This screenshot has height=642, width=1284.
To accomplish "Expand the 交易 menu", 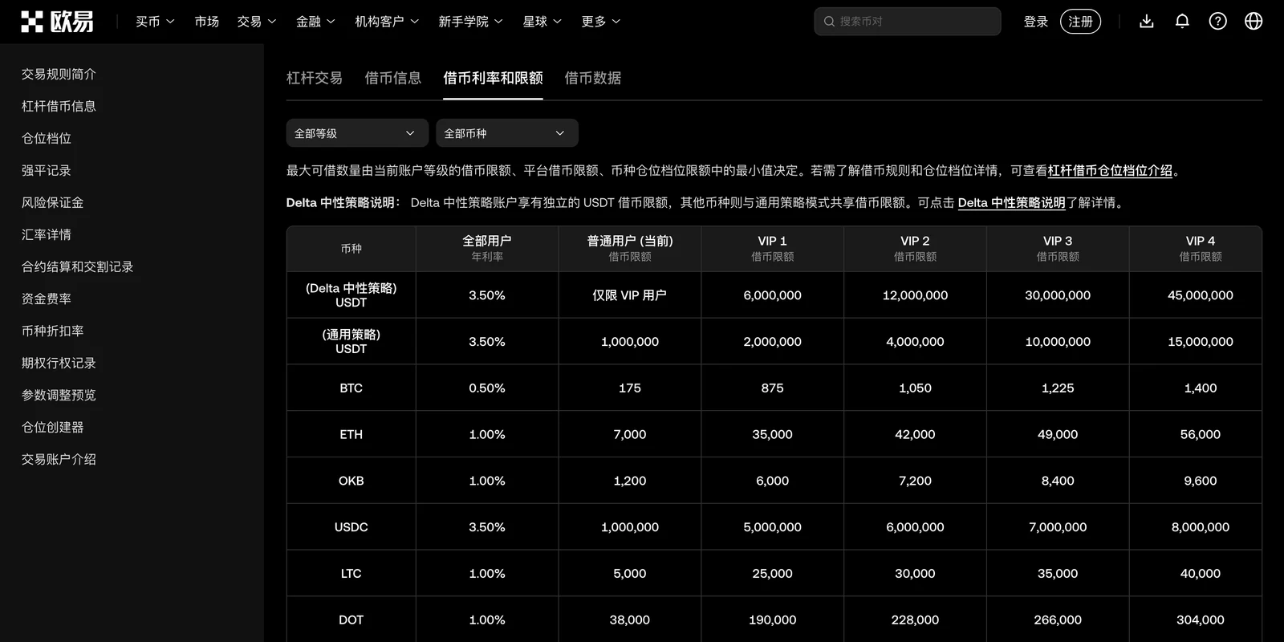I will (257, 22).
